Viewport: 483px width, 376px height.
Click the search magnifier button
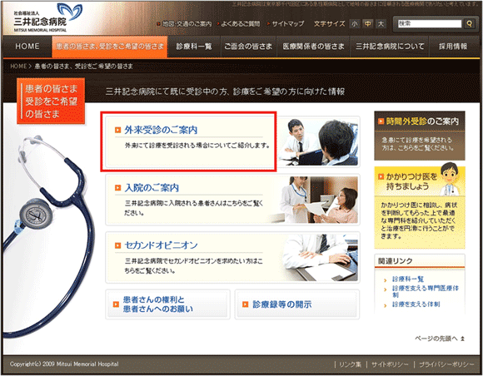[469, 23]
